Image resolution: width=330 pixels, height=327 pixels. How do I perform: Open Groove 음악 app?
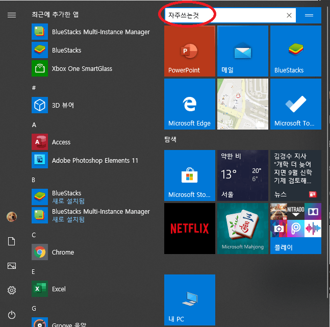point(59,323)
